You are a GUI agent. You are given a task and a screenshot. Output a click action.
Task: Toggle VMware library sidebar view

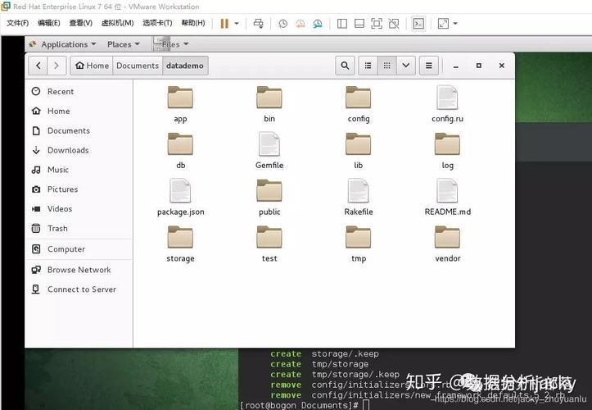click(342, 24)
